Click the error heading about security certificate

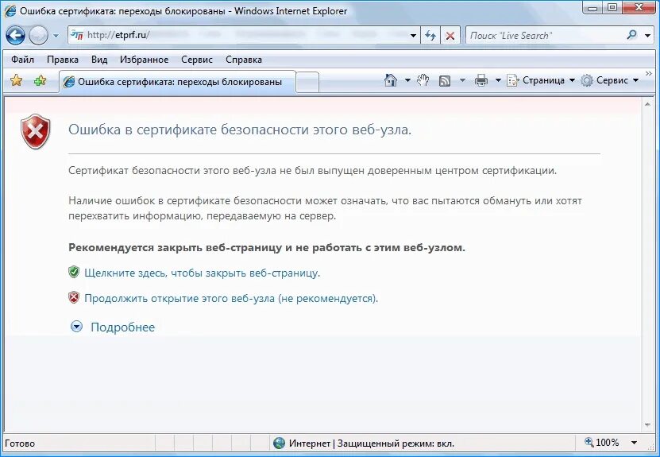pos(240,130)
